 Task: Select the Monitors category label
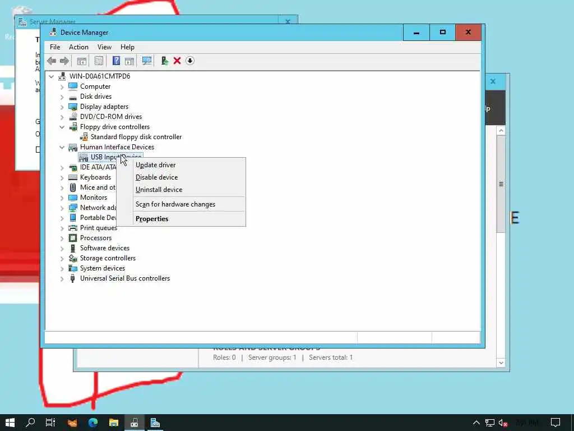click(x=94, y=198)
